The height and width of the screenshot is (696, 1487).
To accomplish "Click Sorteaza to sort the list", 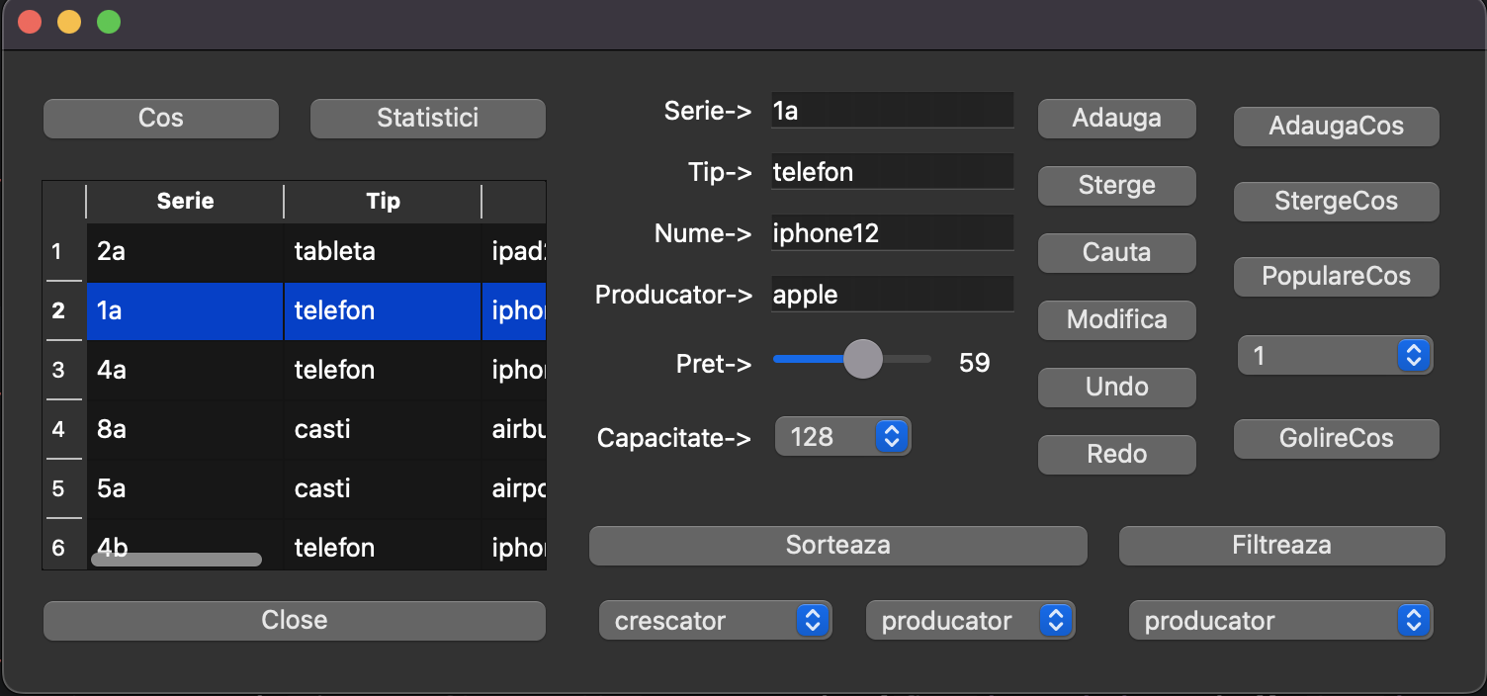I will tap(837, 545).
